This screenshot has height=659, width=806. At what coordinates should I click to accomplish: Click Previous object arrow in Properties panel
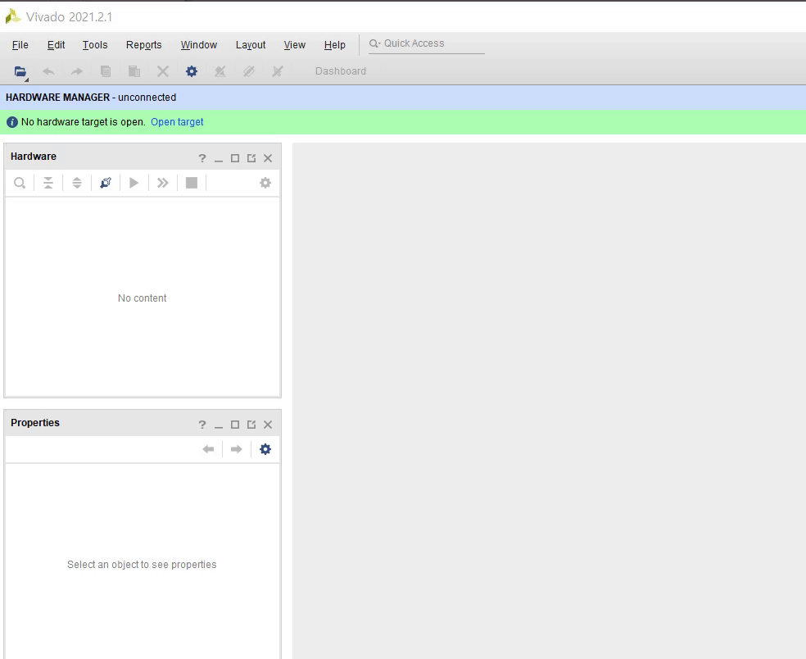[208, 449]
